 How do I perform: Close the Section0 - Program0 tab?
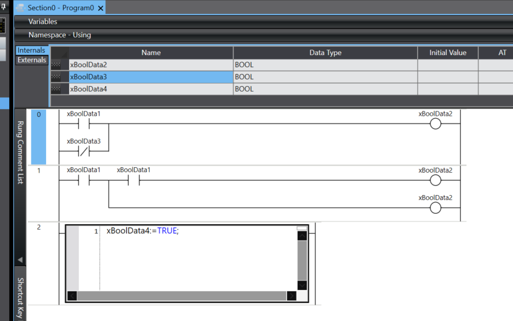click(100, 8)
